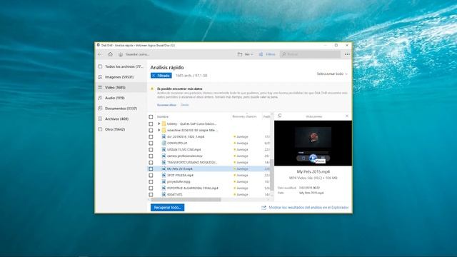Click Guardar como text button
This screenshot has width=457, height=257.
tap(137, 54)
